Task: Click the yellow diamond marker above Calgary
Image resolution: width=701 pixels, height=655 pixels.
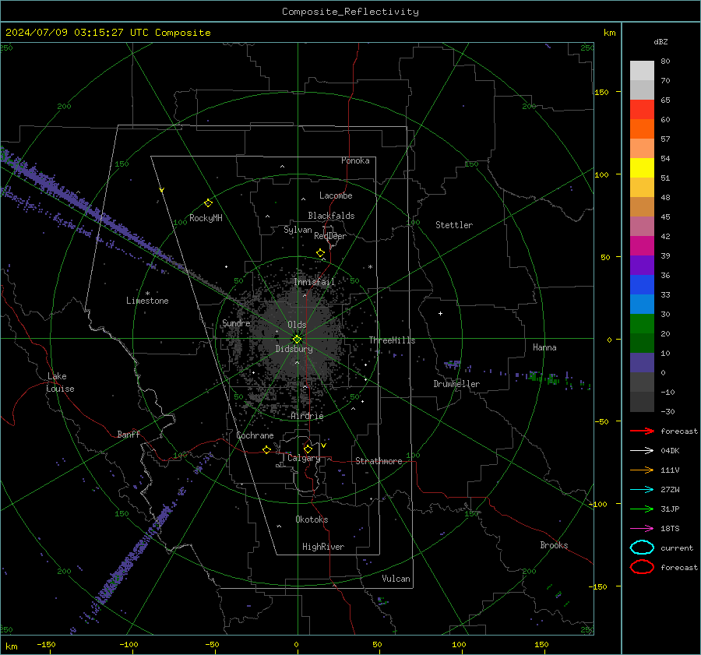Action: tap(308, 449)
